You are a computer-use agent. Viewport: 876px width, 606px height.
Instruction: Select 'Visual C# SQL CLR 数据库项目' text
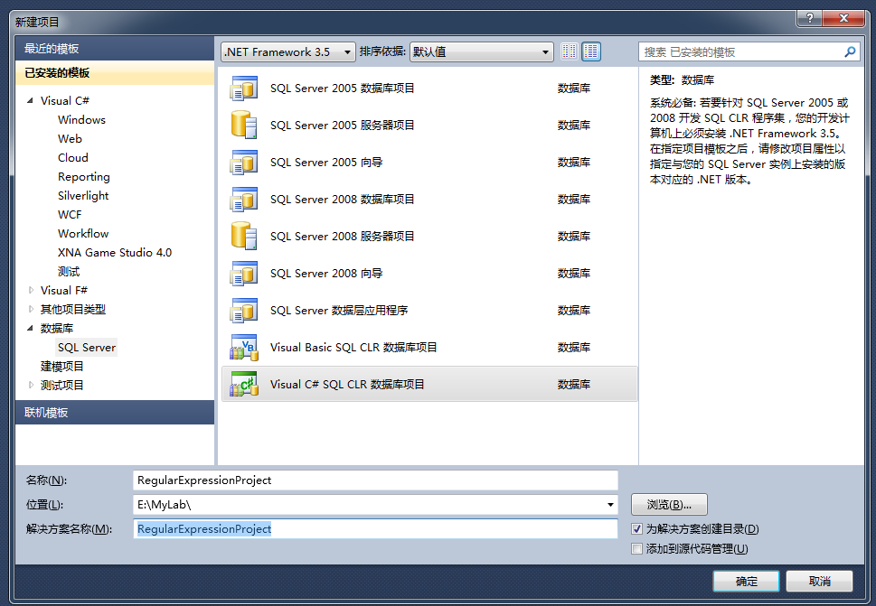pos(347,385)
